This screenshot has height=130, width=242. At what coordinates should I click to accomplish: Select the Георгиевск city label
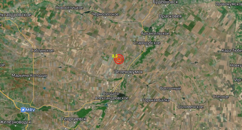click(74, 119)
